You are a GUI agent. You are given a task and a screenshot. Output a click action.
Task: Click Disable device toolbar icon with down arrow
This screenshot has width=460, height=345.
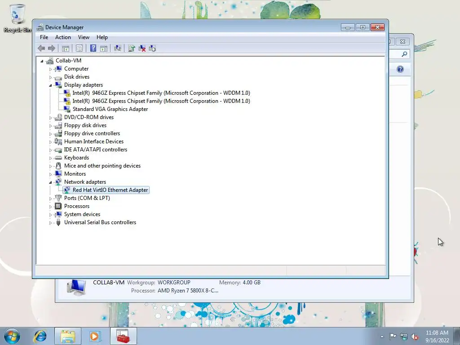(152, 48)
